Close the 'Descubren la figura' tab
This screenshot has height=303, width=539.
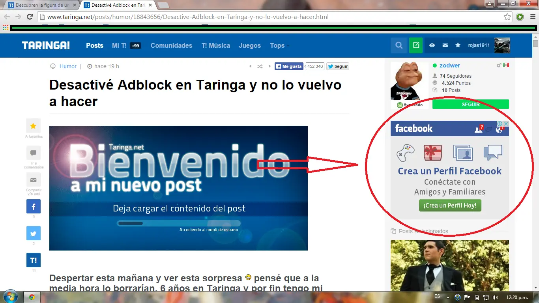point(75,5)
